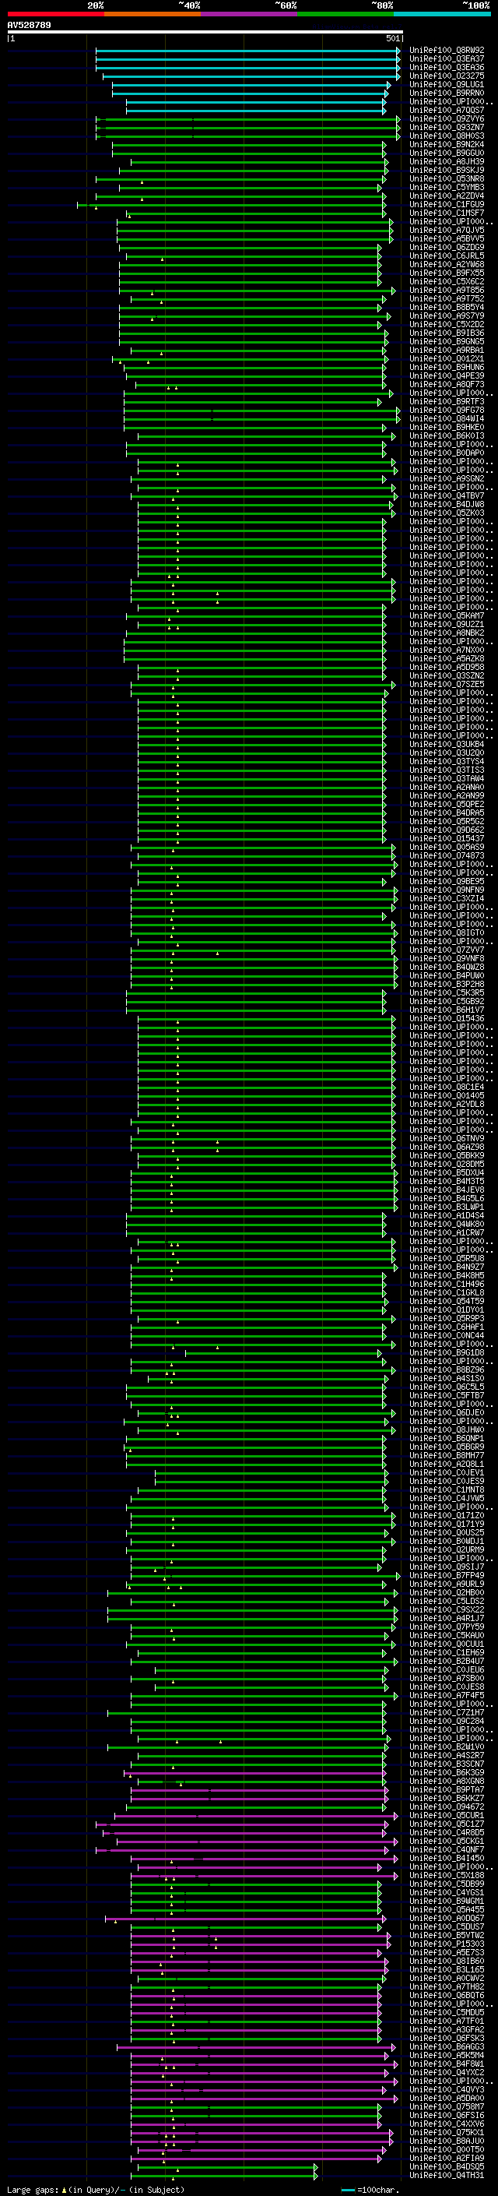Screen dimensions: 498x2196
Task: Select hit UniRef100_Q8JHW0
Action: pyautogui.click(x=447, y=1429)
